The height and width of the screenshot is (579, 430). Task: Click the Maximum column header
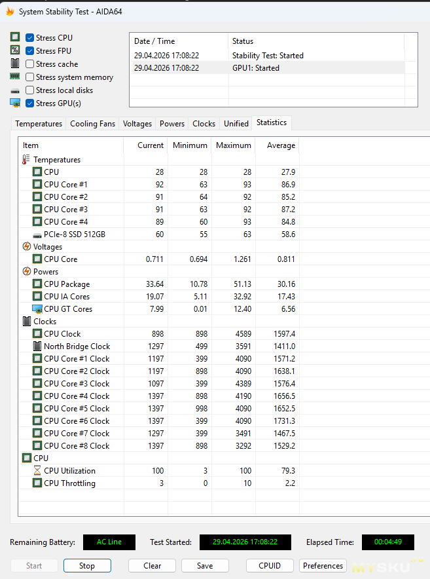(233, 145)
